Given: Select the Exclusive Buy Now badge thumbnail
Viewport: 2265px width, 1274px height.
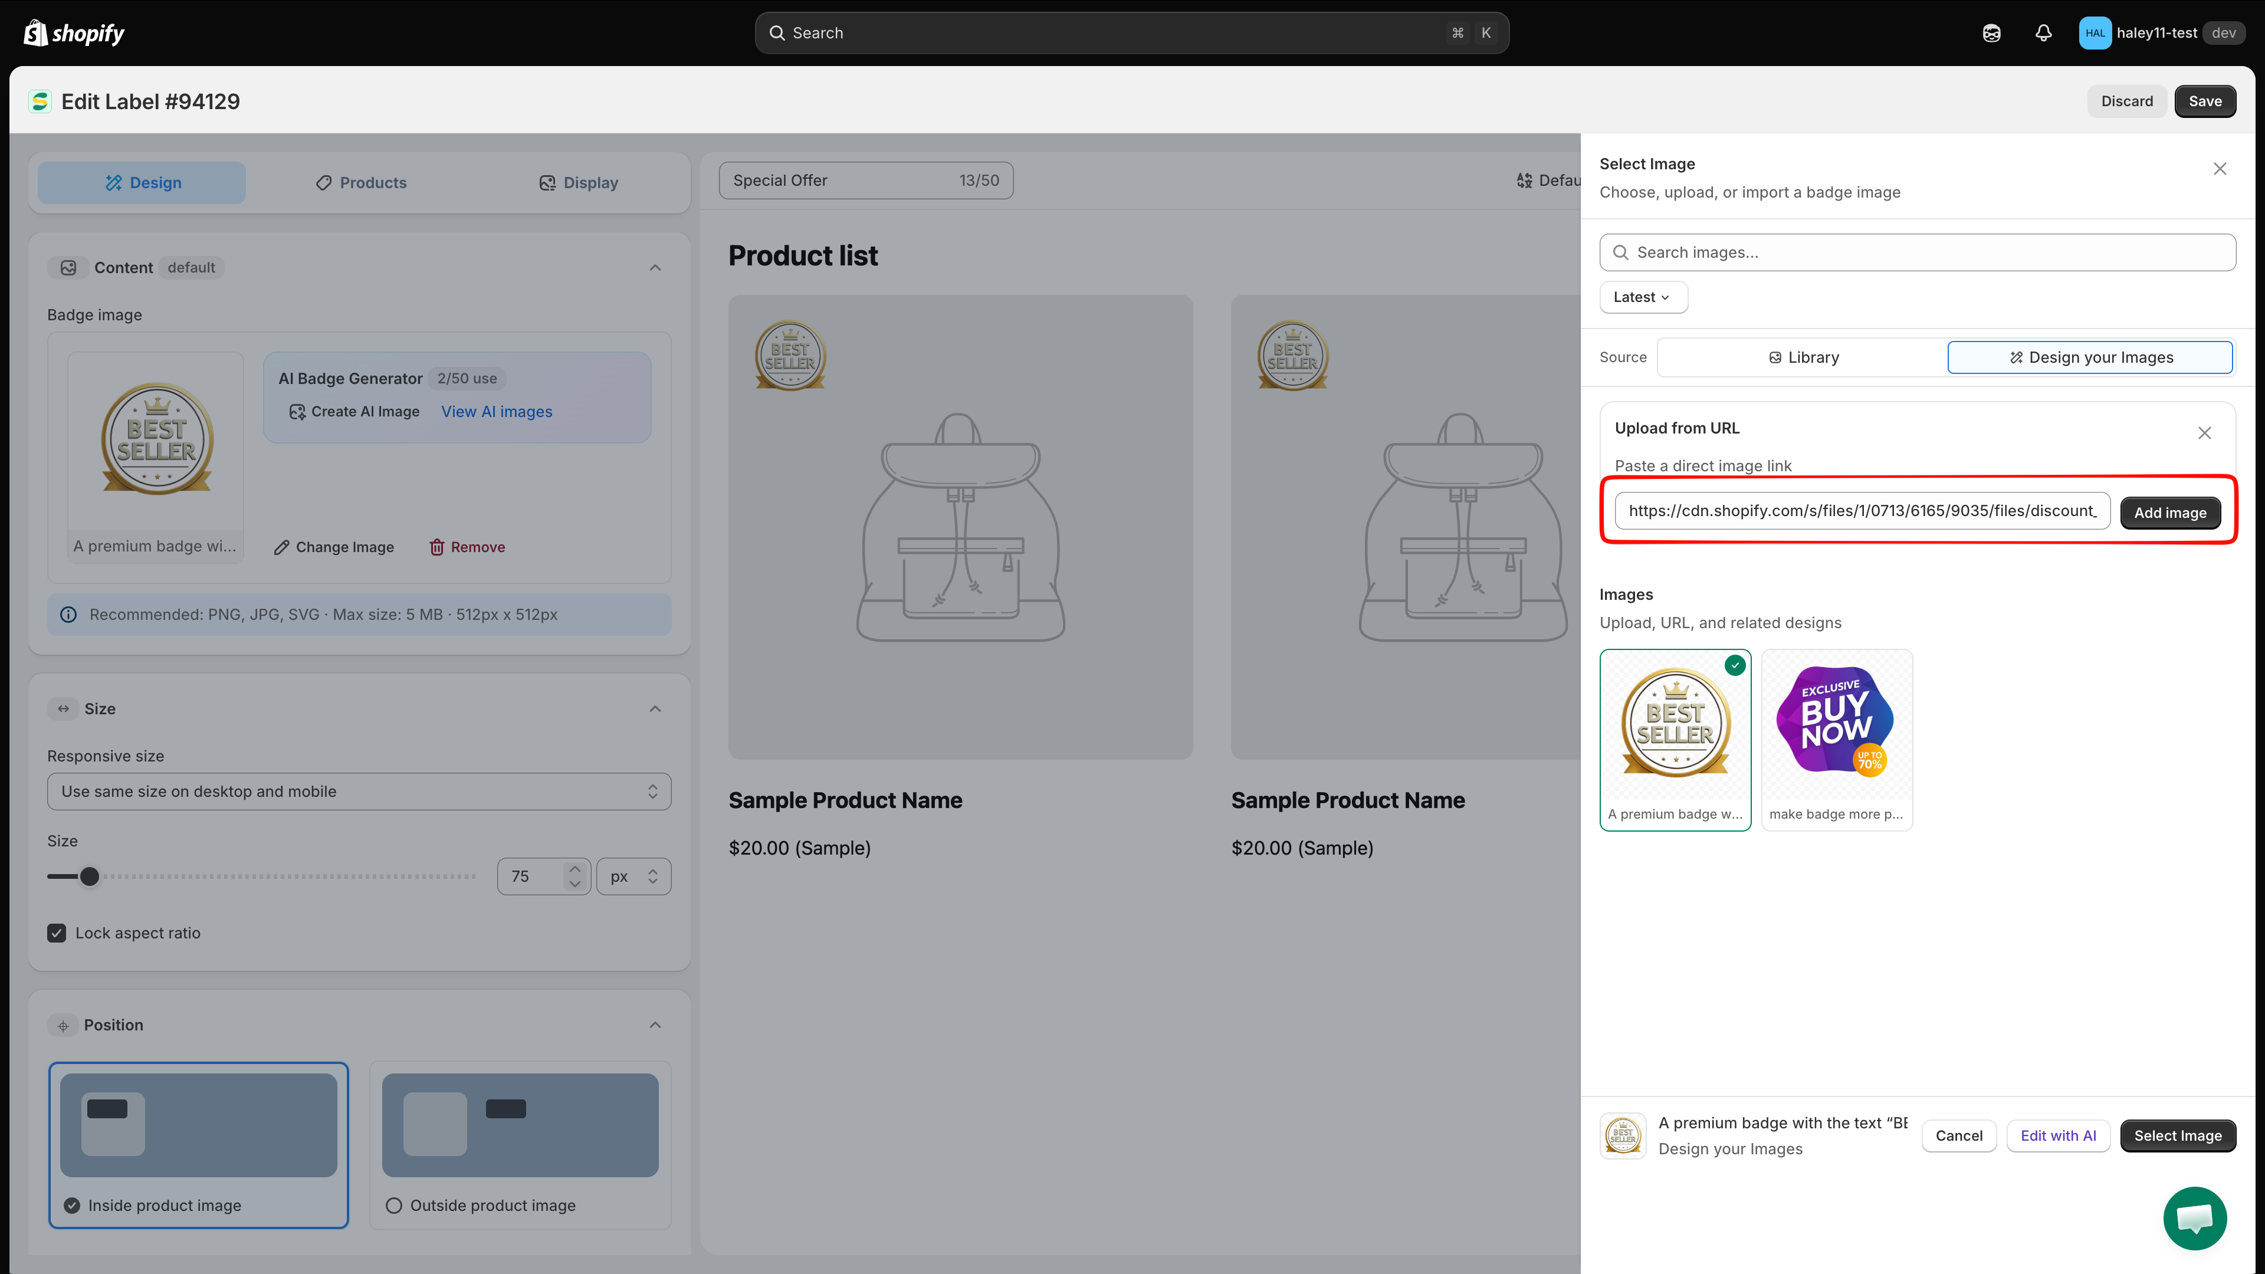Looking at the screenshot, I should tap(1836, 740).
